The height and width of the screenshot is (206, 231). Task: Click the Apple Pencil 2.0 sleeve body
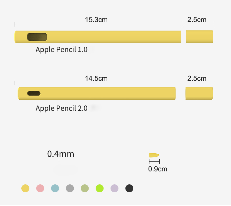tap(97, 93)
